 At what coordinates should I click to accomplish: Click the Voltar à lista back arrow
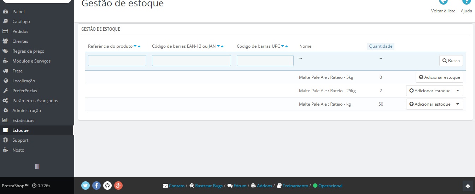[443, 2]
